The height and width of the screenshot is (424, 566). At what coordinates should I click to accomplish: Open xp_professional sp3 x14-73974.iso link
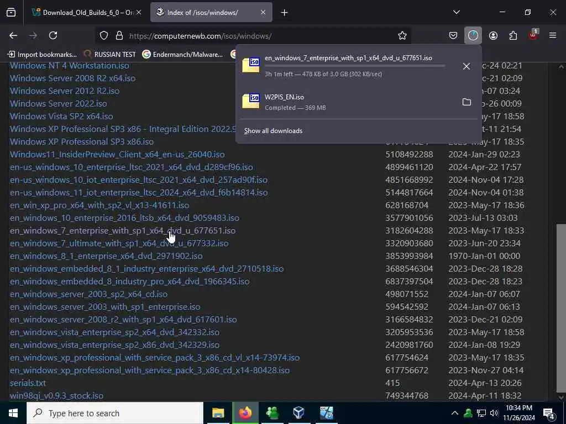155,358
